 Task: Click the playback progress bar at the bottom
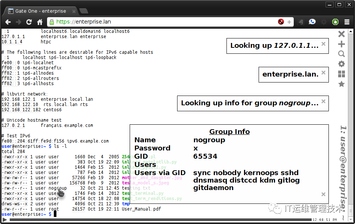click(161, 220)
